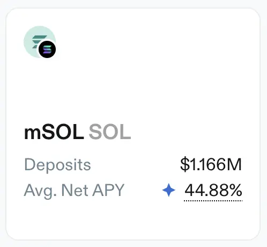Click the "Avg." abbreviation text
The width and height of the screenshot is (267, 247).
pos(40,192)
